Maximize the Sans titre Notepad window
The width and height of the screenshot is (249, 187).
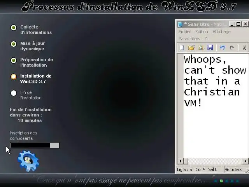[238, 24]
